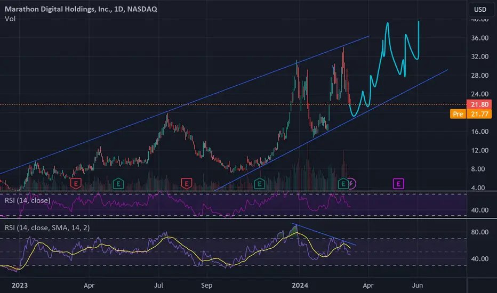Click the Apr label following 2024
The image size is (497, 293).
click(368, 286)
